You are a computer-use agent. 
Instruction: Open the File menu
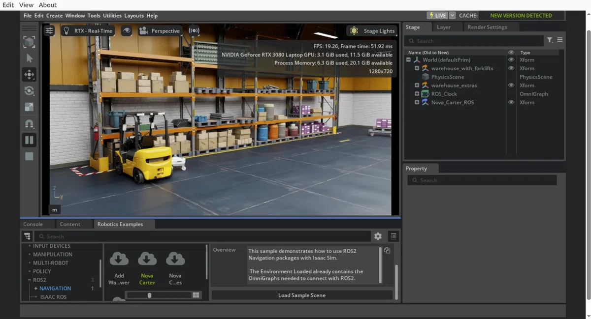[x=28, y=15]
